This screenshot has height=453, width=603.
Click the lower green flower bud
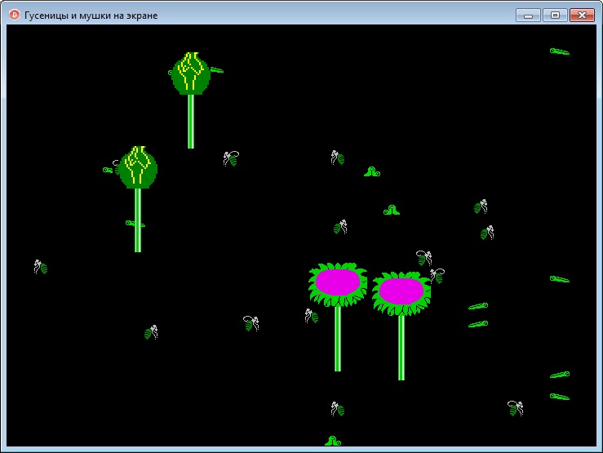coord(138,167)
